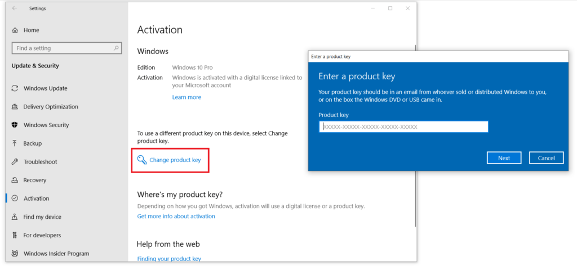Open Find my device settings

coord(42,217)
